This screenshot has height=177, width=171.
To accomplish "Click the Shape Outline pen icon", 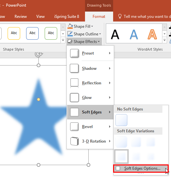I will point(70,34).
